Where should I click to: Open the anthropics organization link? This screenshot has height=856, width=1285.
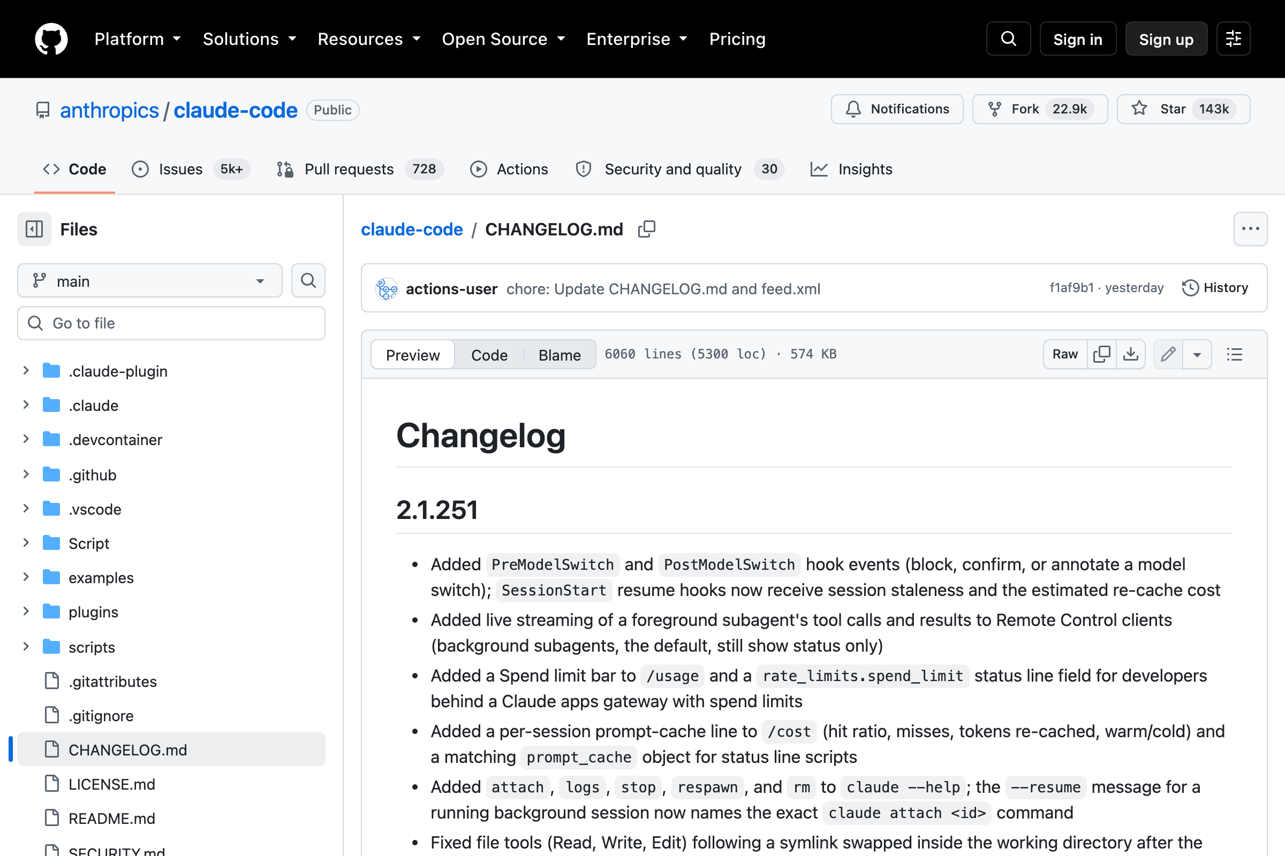[x=109, y=110]
